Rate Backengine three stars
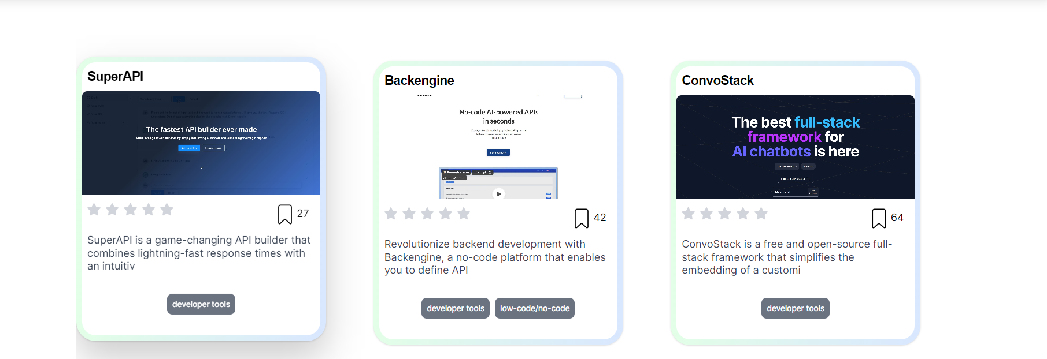Screen dimensions: 1047x359 (x=427, y=214)
